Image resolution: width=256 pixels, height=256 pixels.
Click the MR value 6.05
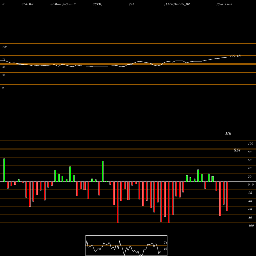[237, 150]
